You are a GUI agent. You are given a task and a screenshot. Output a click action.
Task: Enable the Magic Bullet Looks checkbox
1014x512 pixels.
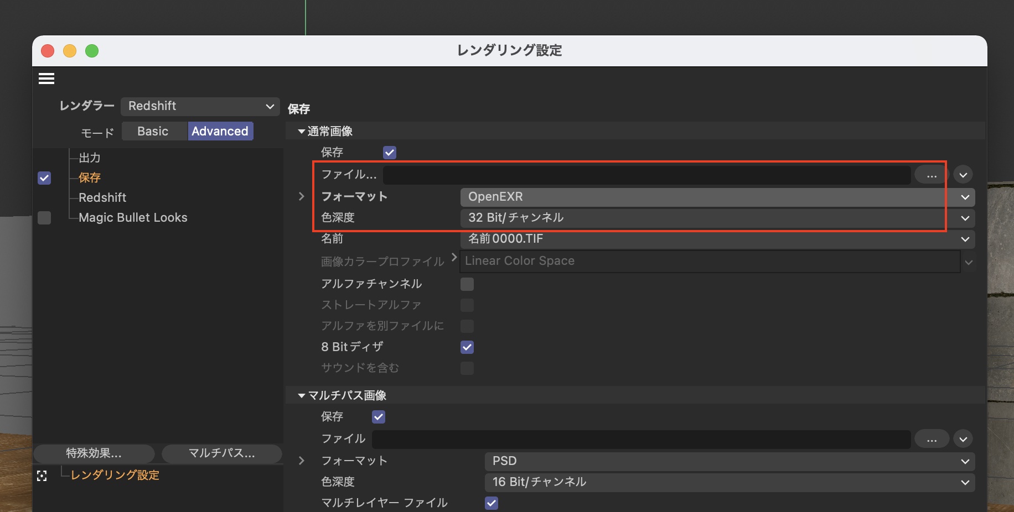click(44, 218)
